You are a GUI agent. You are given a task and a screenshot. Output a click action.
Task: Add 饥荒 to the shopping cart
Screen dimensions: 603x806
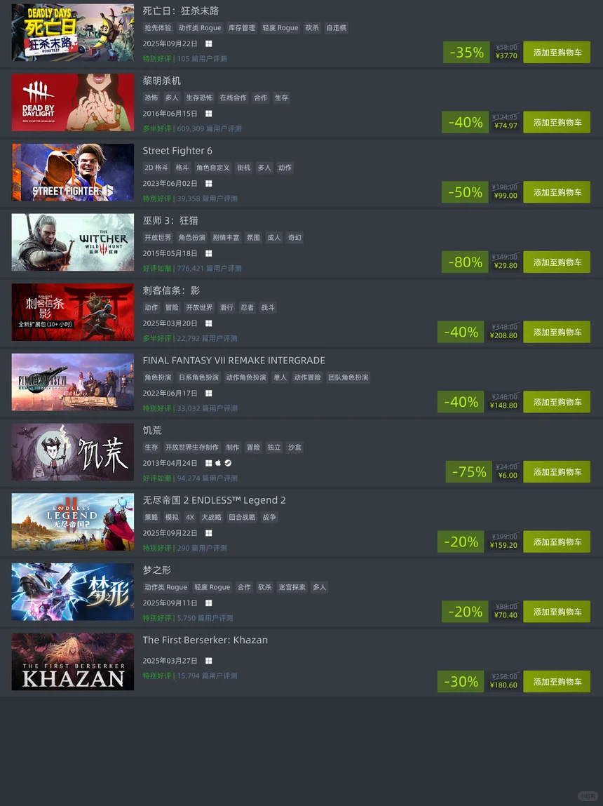[x=557, y=472]
